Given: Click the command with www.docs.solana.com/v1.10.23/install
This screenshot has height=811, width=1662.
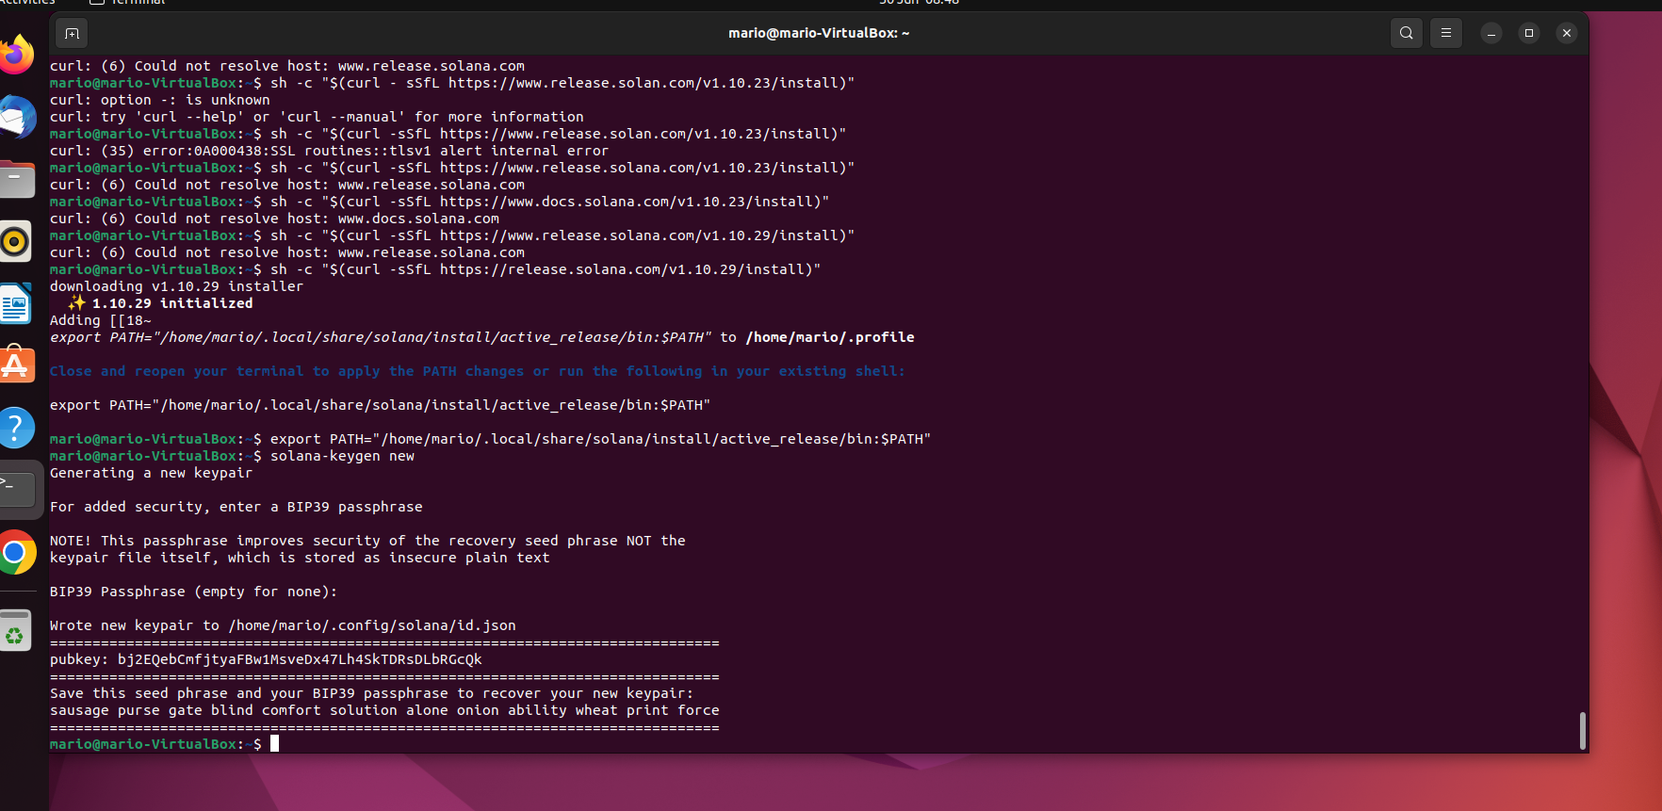Looking at the screenshot, I should click(x=439, y=202).
